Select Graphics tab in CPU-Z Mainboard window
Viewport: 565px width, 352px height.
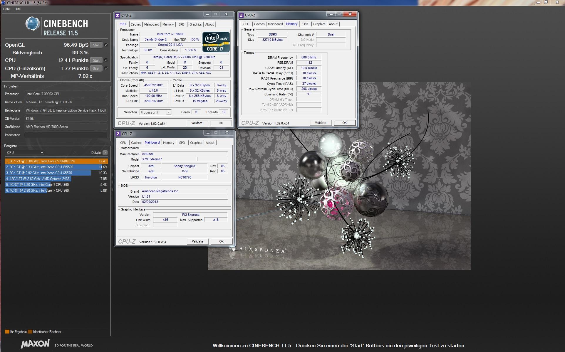pyautogui.click(x=196, y=143)
